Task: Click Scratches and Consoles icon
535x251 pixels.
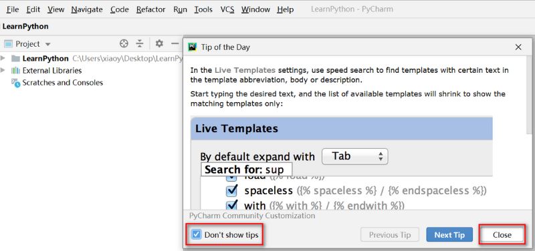Action: [x=16, y=83]
